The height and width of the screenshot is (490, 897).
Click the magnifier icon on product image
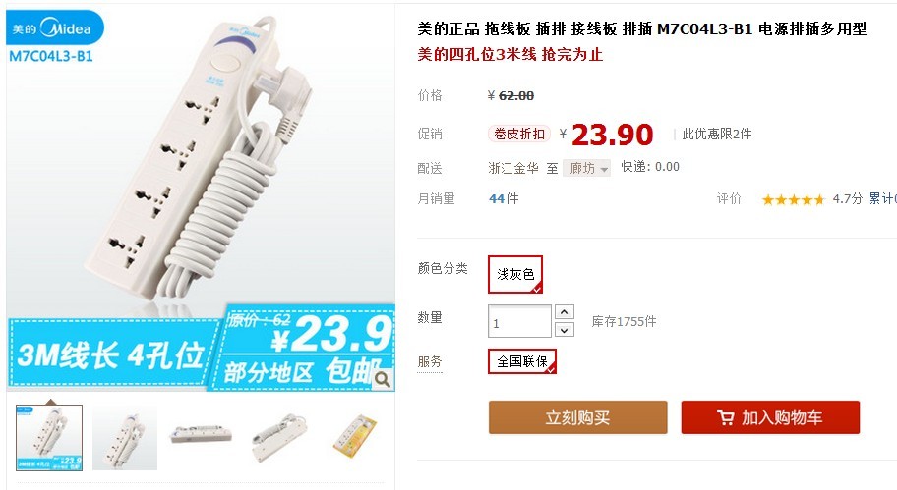pos(383,379)
